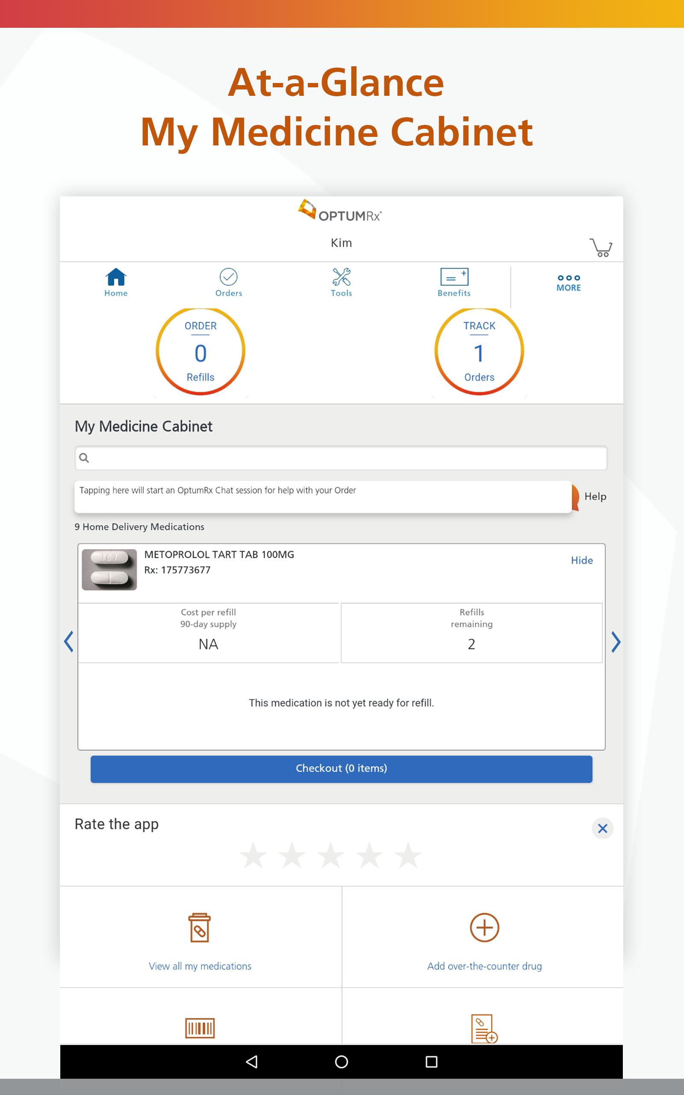Tap the barcode scan icon
The height and width of the screenshot is (1095, 684).
coord(200,1028)
